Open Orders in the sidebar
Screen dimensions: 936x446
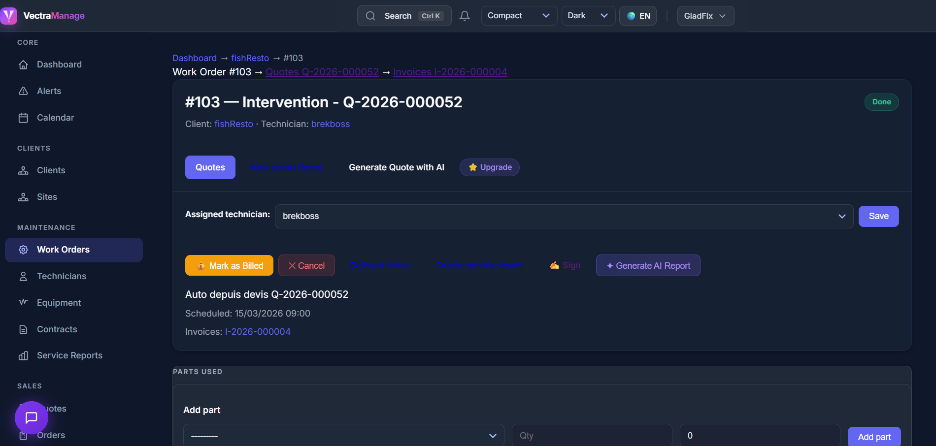[x=74, y=435]
